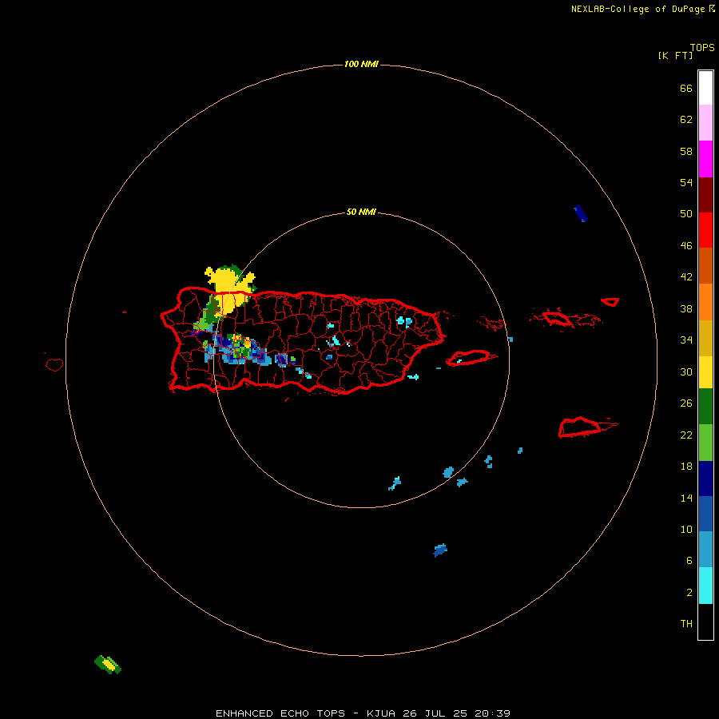Click the 2 legend value
Viewport: 719px width, 719px height.
coord(689,593)
